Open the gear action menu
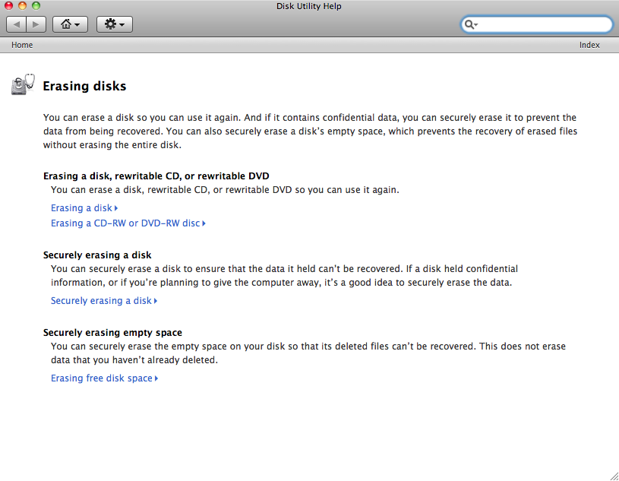Screen dimensions: 619x481 click(115, 24)
